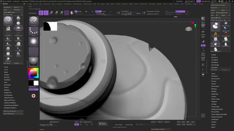Choose the Smooth brush
234x131 pixels.
click(8, 49)
